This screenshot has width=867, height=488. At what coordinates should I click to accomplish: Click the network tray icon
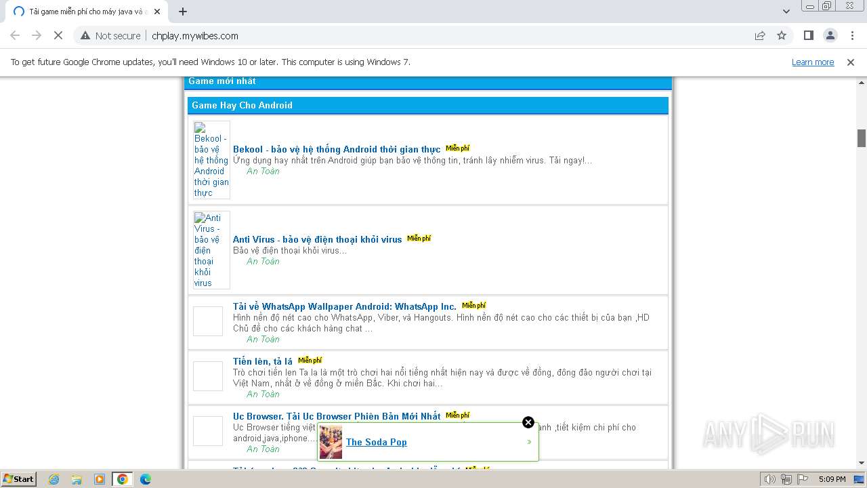point(786,479)
